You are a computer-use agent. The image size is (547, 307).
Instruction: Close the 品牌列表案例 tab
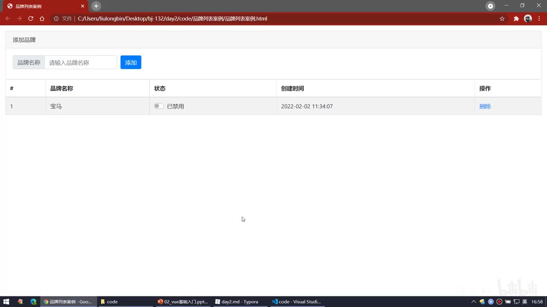tap(83, 6)
